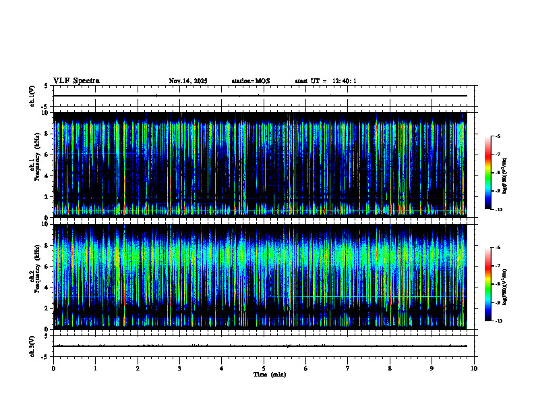The height and width of the screenshot is (413, 534).
Task: Click the time axis tick label "1"
Action: [95, 368]
